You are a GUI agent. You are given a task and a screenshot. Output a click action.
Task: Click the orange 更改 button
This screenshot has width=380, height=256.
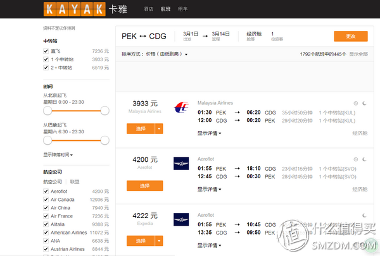(351, 36)
